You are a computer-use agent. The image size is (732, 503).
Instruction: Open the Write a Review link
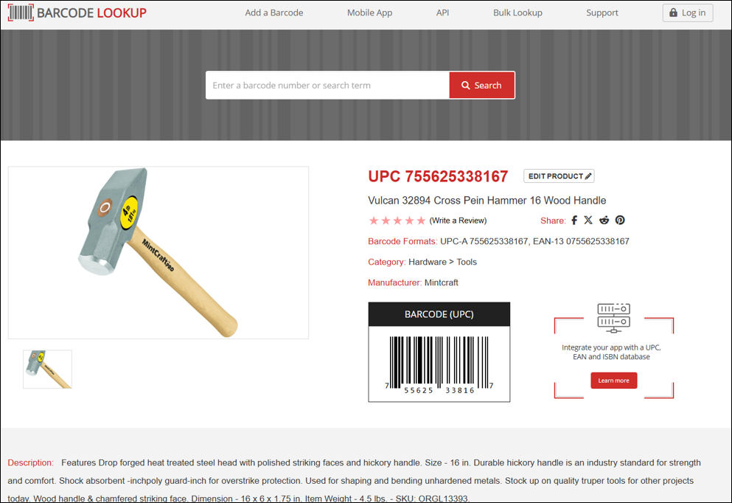coord(458,221)
